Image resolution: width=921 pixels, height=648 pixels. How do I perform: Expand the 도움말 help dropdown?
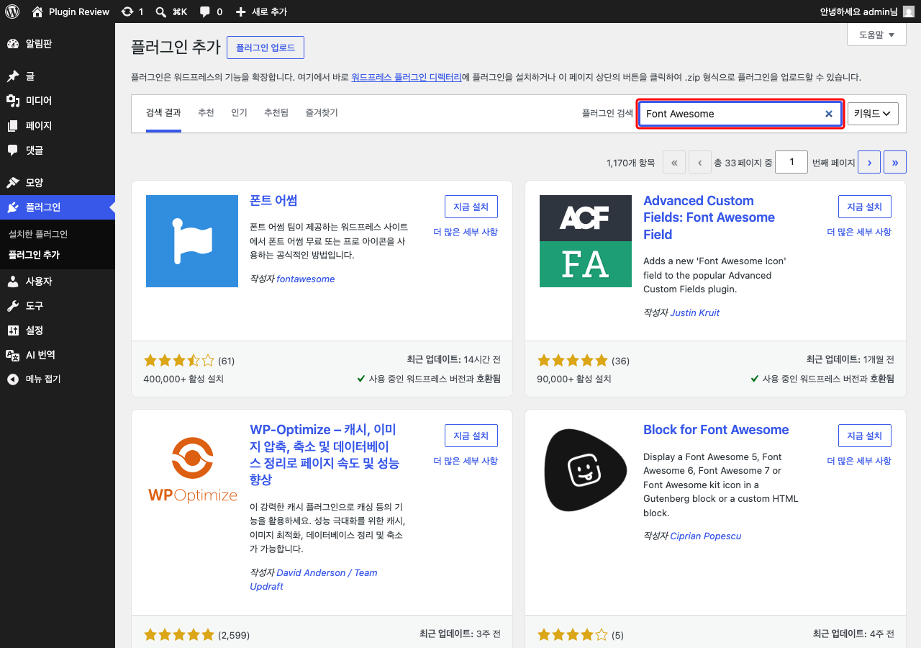point(877,35)
